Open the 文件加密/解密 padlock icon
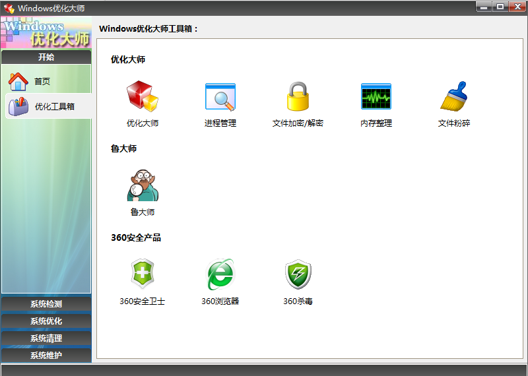 pyautogui.click(x=298, y=96)
